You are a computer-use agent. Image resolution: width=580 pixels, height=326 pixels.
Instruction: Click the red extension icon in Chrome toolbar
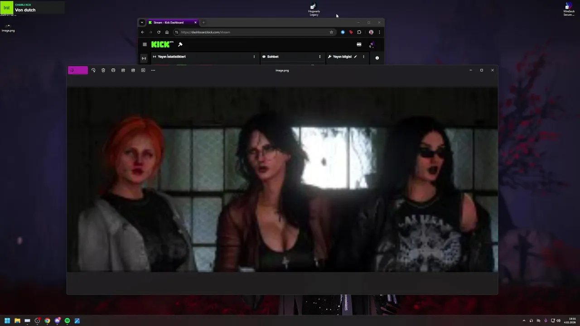351,32
